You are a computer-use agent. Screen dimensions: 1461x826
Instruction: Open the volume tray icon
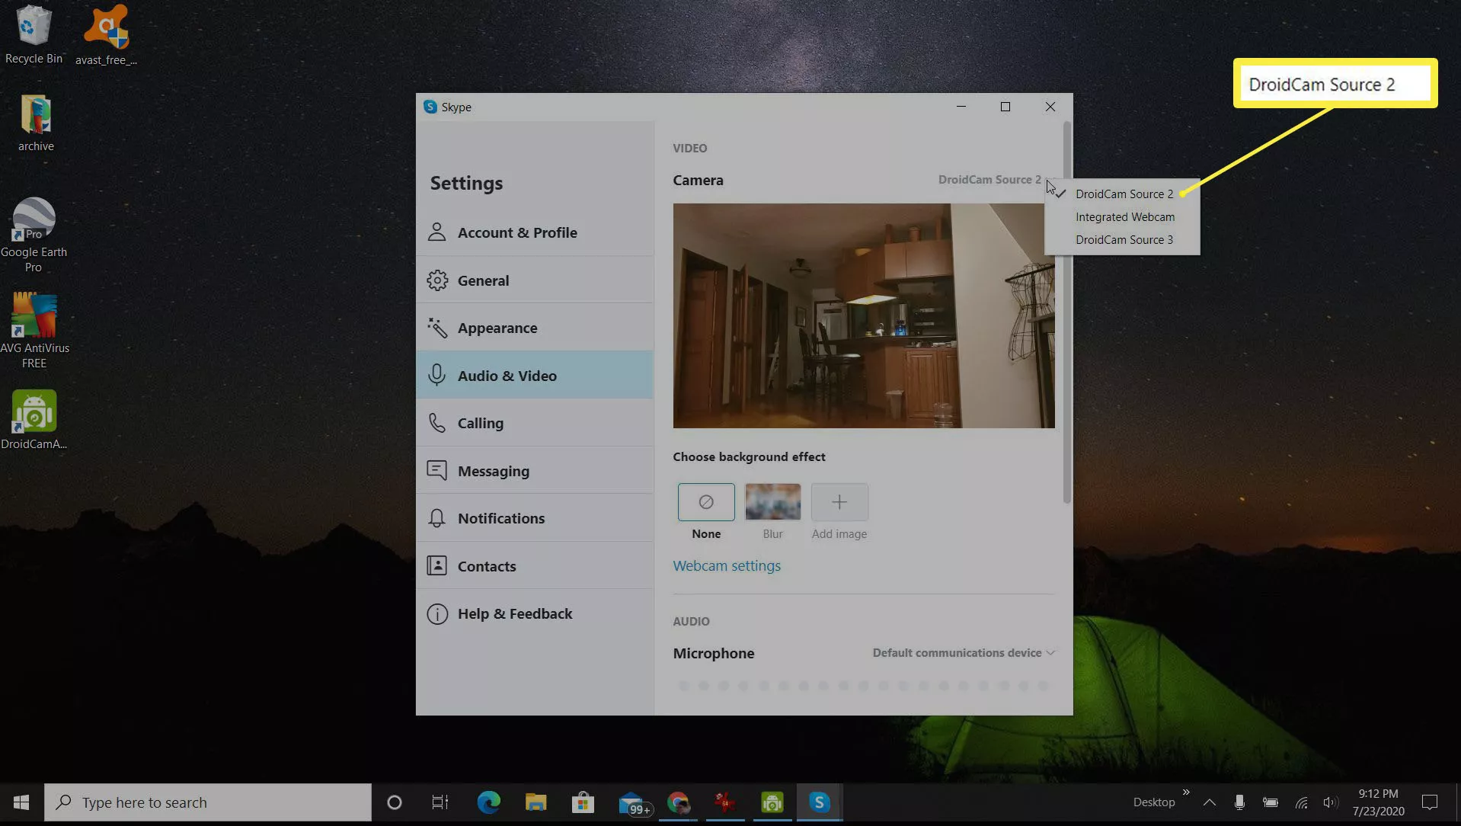click(1330, 802)
